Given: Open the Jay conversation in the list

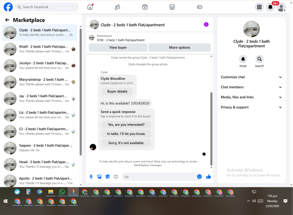Looking at the screenshot, I should (40, 98).
